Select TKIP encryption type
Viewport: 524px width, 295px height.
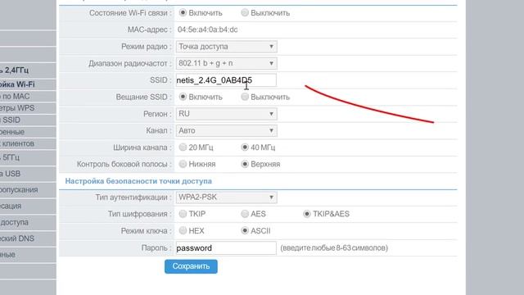pyautogui.click(x=183, y=214)
